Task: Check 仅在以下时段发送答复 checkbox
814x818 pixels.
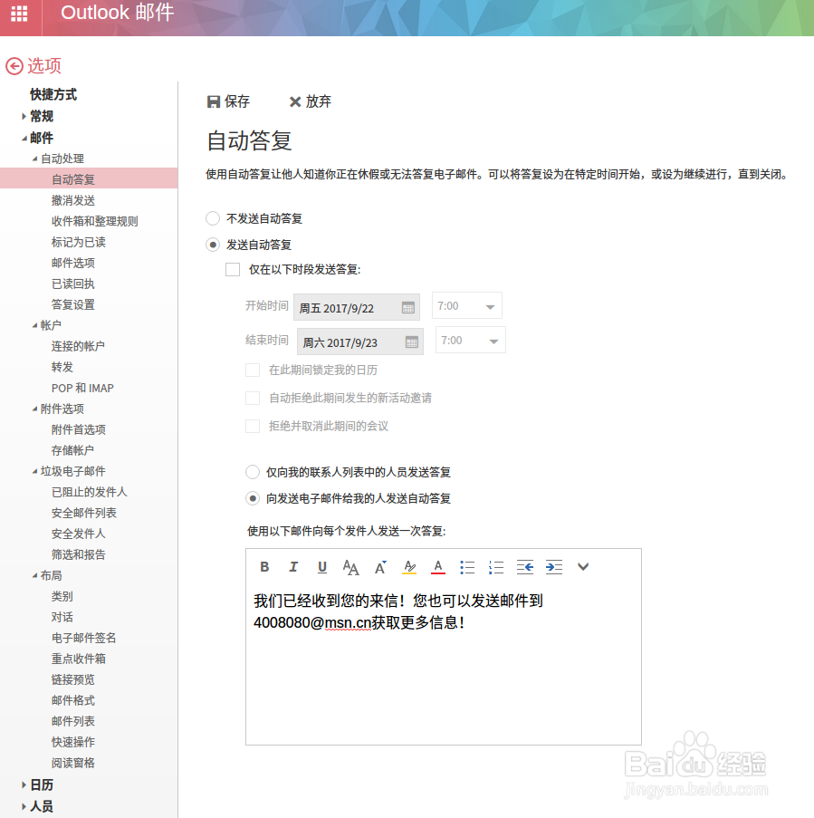Action: pyautogui.click(x=233, y=270)
